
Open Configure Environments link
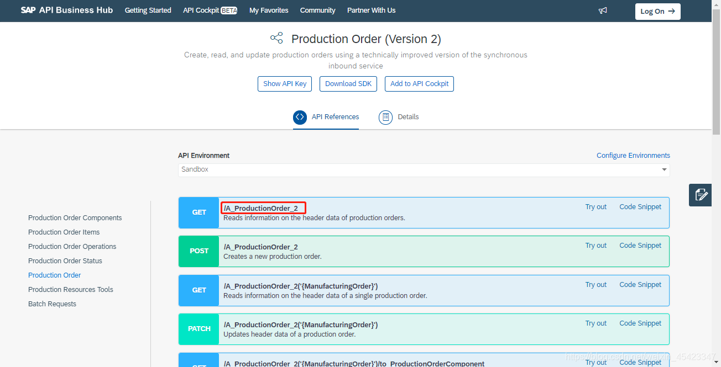tap(633, 156)
